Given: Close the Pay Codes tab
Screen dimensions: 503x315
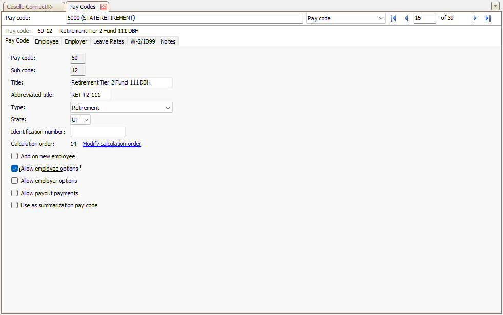Looking at the screenshot, I should (103, 7).
